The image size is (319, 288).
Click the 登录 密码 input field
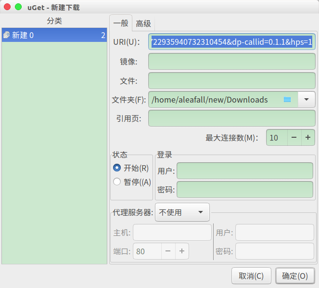(245, 190)
